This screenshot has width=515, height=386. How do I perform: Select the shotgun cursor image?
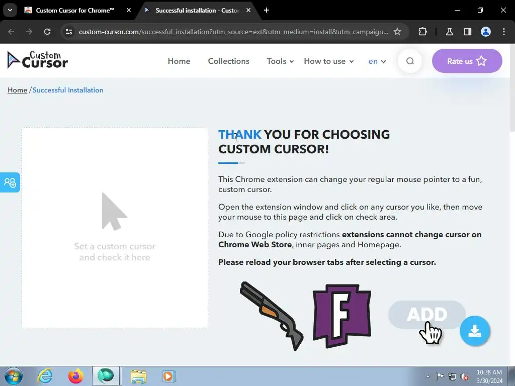click(x=272, y=316)
